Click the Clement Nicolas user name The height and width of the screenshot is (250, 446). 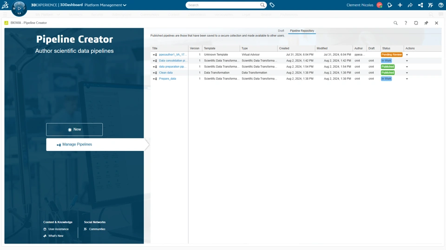(360, 5)
